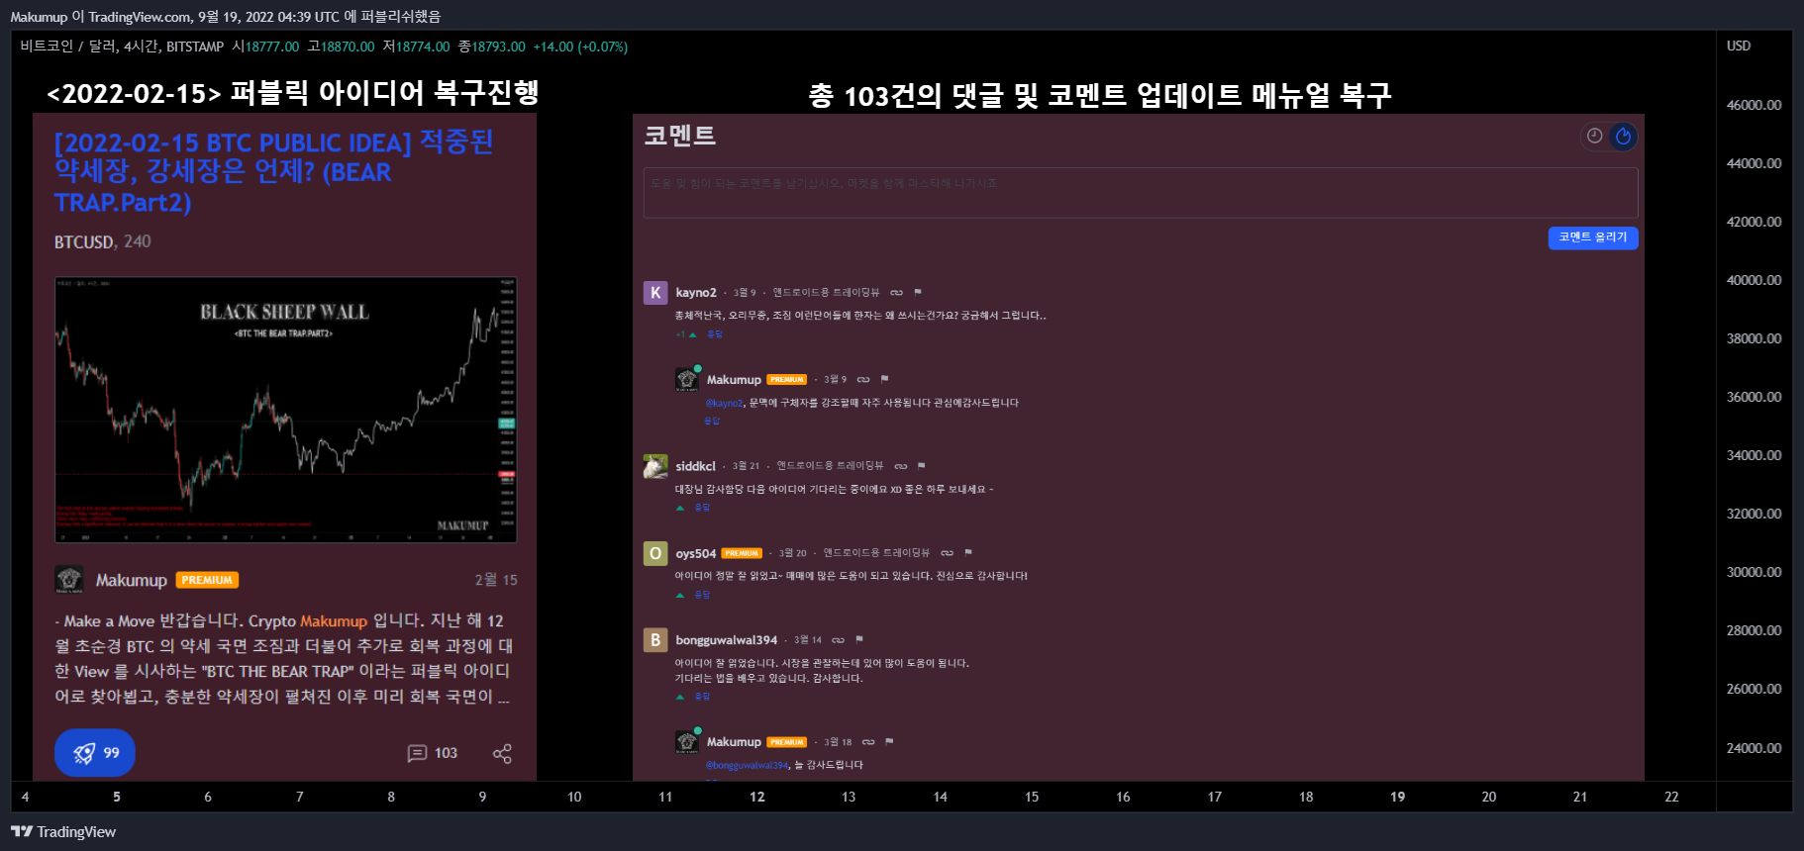Copy link icon on oys504's comment

tap(948, 553)
